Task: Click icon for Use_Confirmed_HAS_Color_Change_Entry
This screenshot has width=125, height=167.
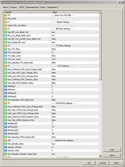Action: pyautogui.click(x=6, y=69)
